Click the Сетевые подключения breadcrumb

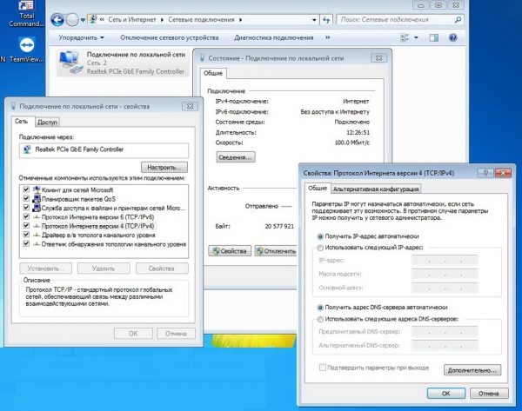point(201,20)
